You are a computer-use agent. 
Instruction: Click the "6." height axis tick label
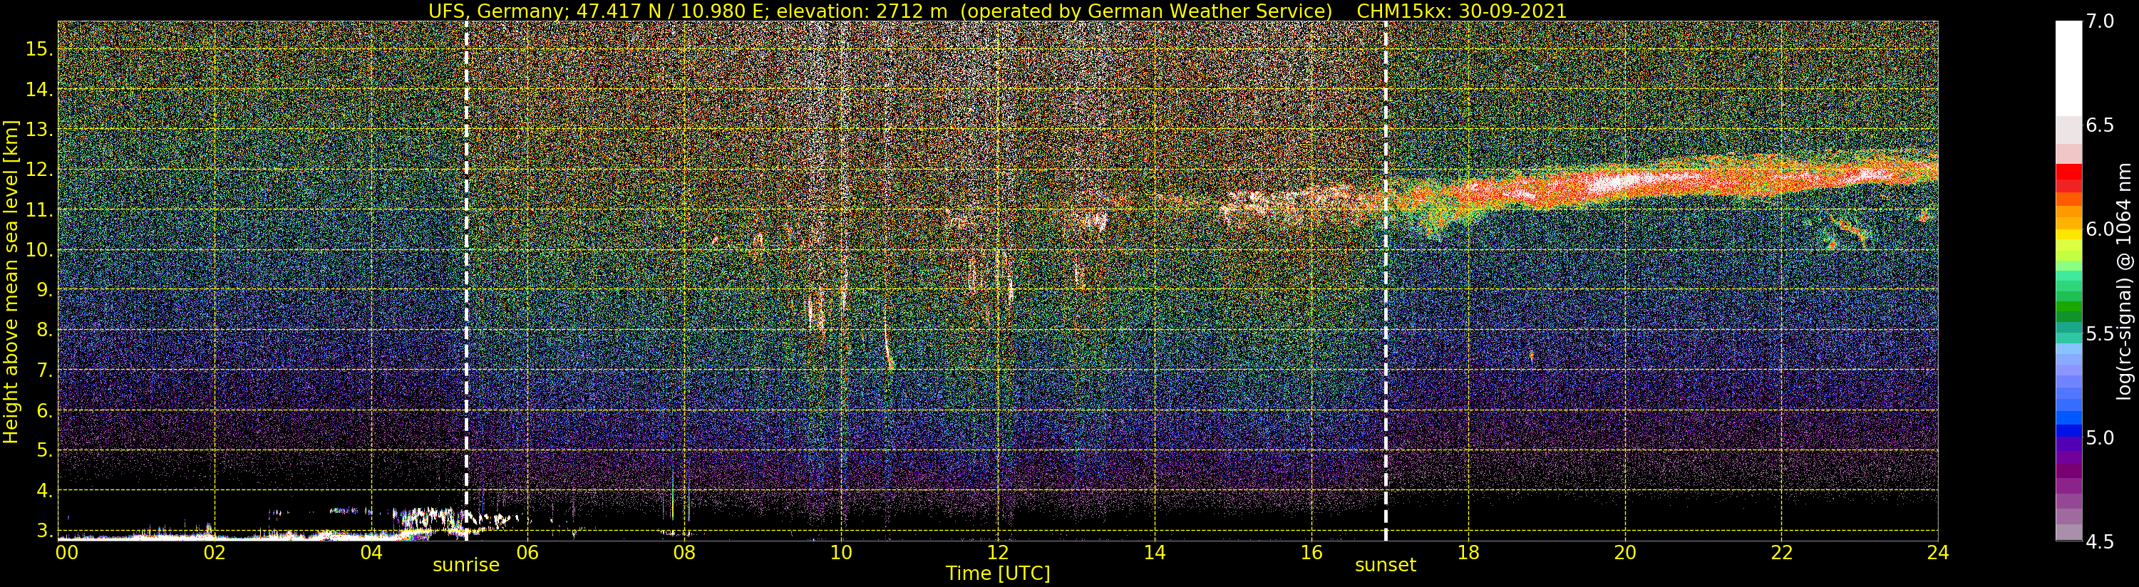[x=45, y=410]
